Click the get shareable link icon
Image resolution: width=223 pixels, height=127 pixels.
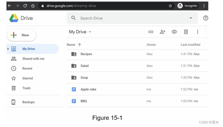(151, 32)
